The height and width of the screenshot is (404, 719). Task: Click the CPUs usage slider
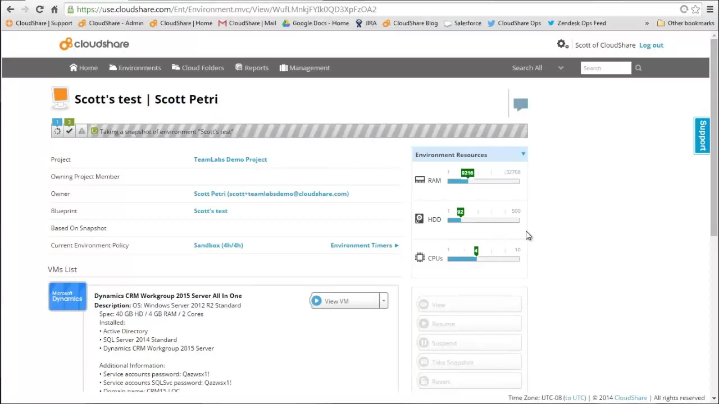tap(483, 259)
